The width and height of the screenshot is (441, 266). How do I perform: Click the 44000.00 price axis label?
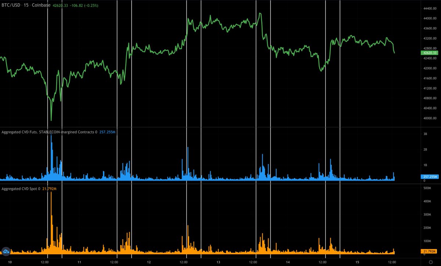point(430,18)
